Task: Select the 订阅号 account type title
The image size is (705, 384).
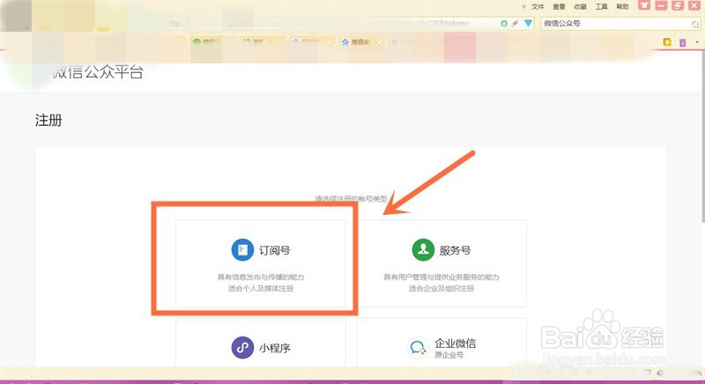Action: click(275, 250)
